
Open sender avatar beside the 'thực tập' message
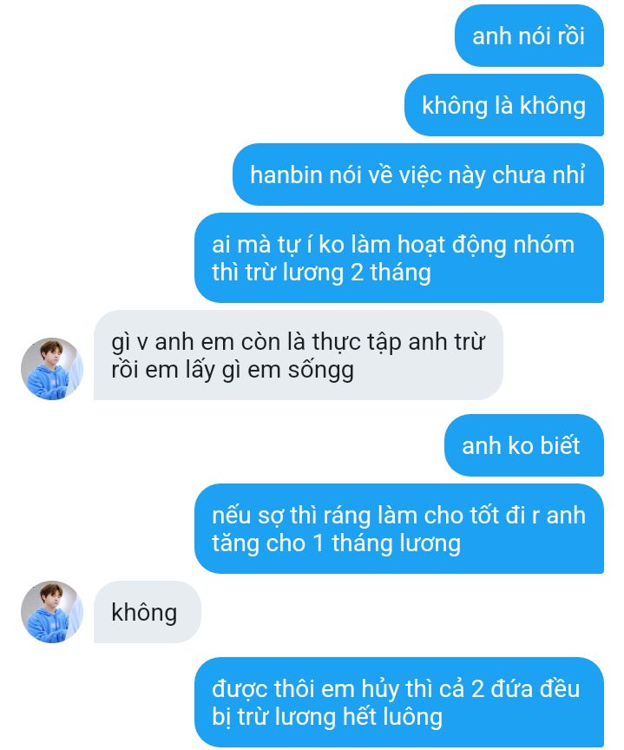(x=52, y=369)
